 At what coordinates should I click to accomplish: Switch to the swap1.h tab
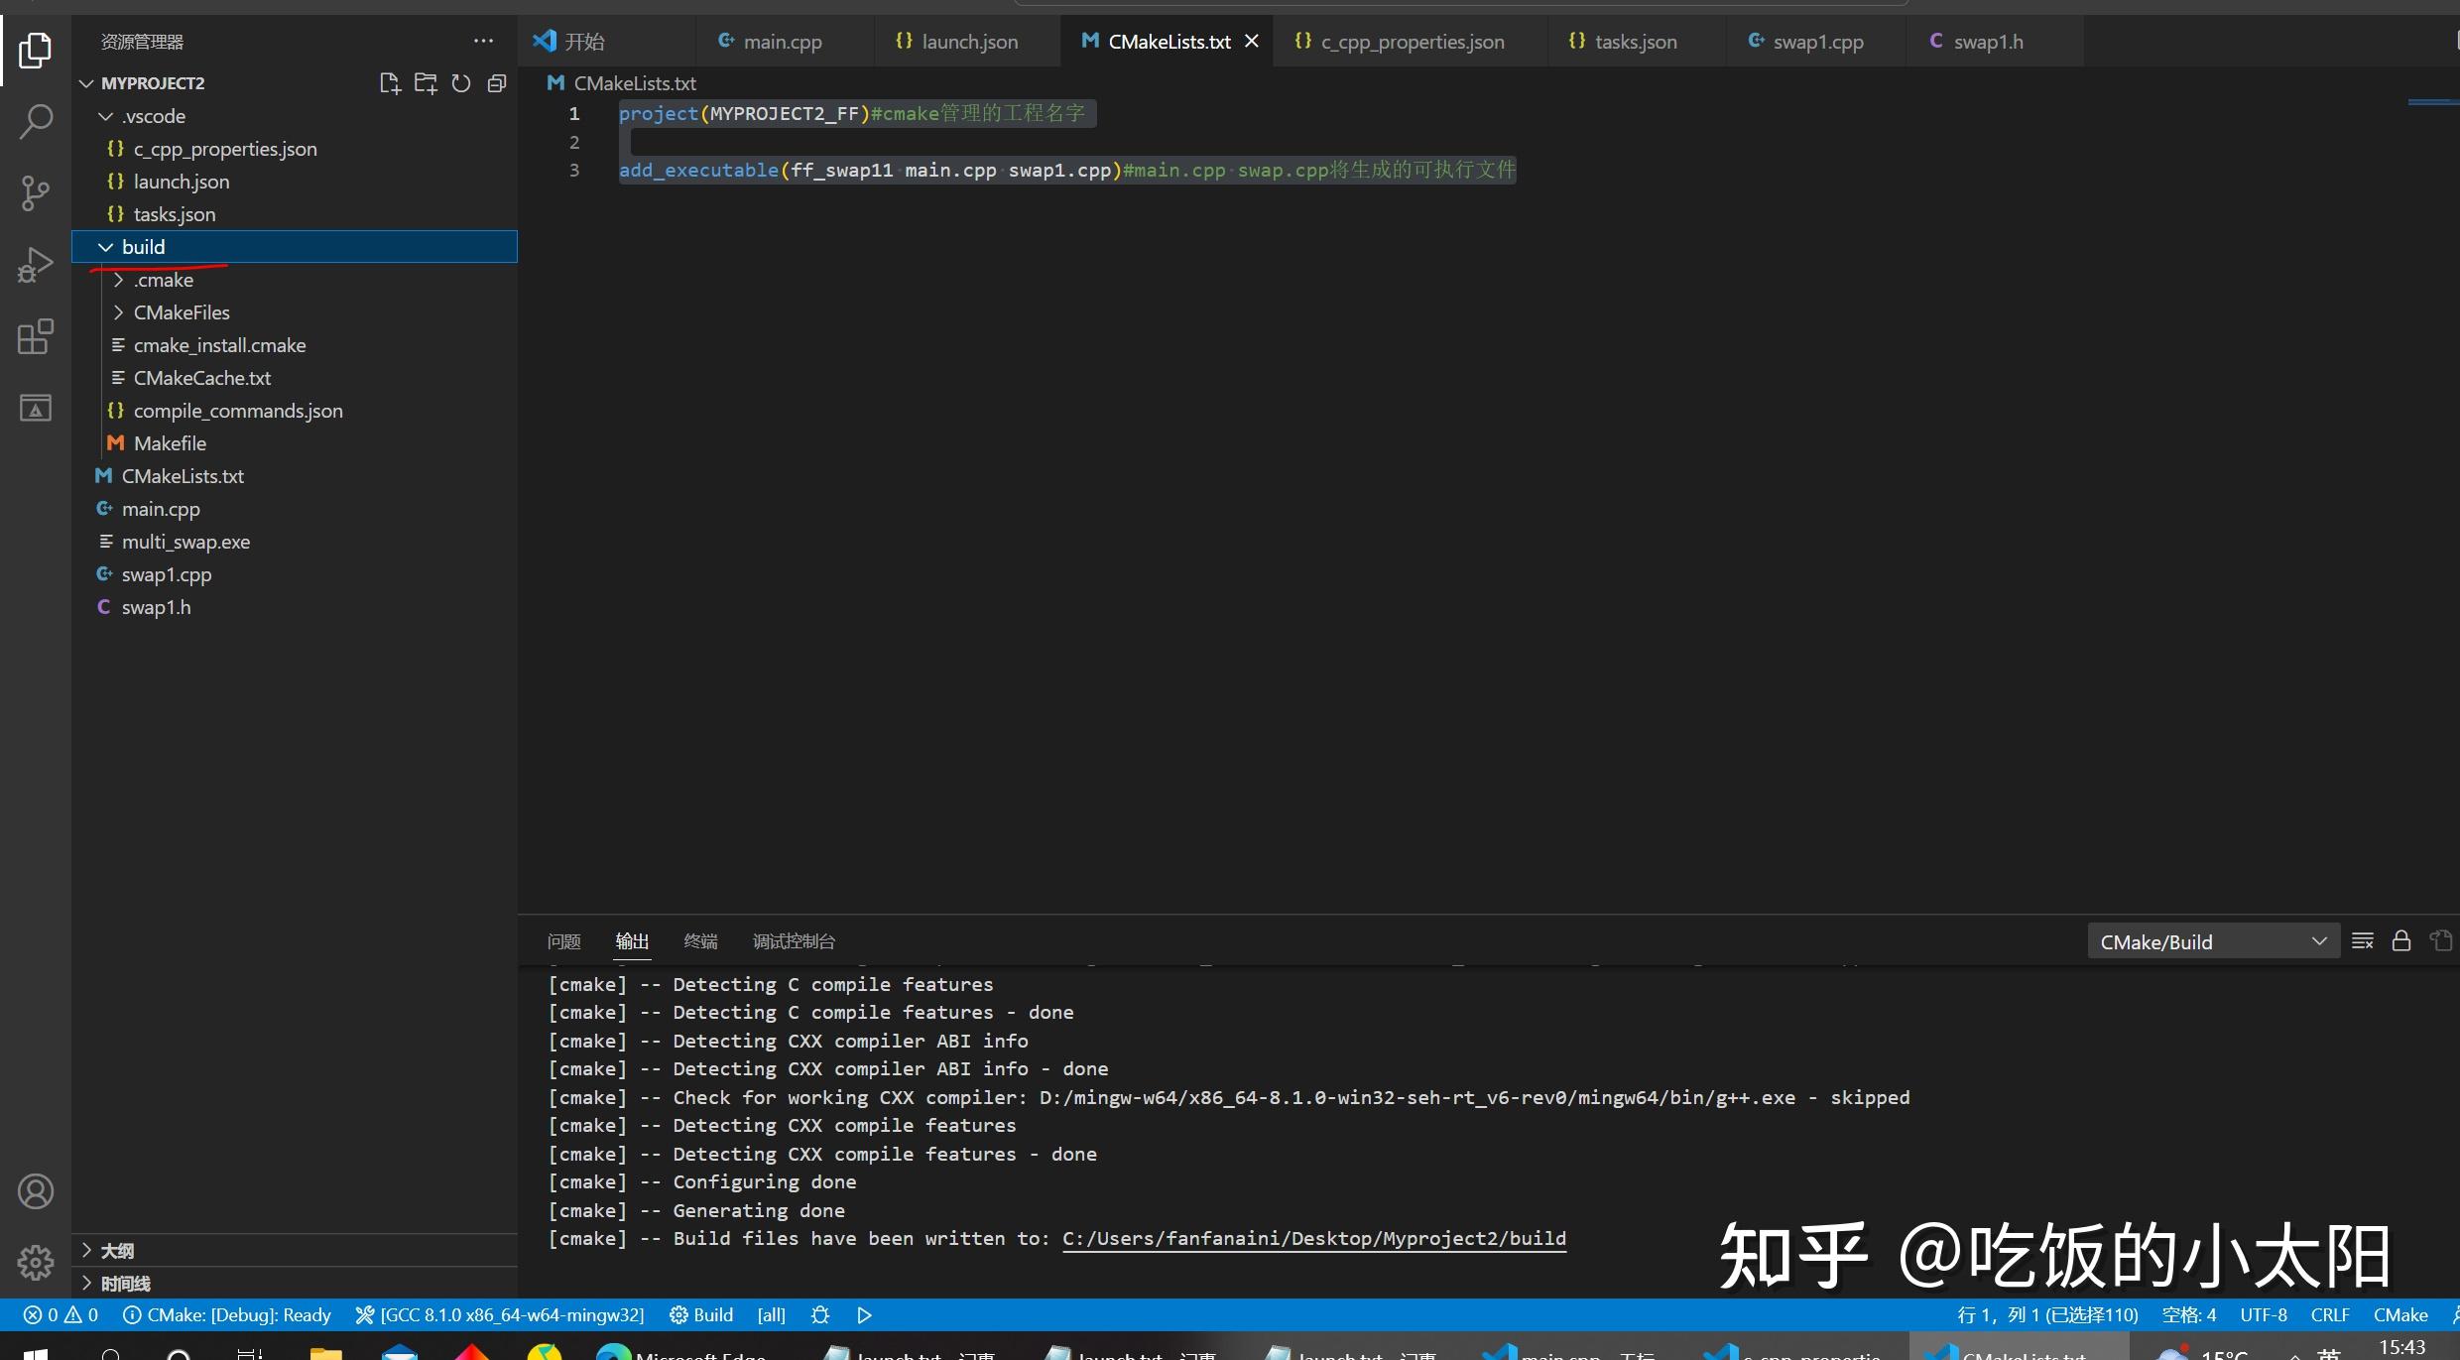tap(1988, 42)
